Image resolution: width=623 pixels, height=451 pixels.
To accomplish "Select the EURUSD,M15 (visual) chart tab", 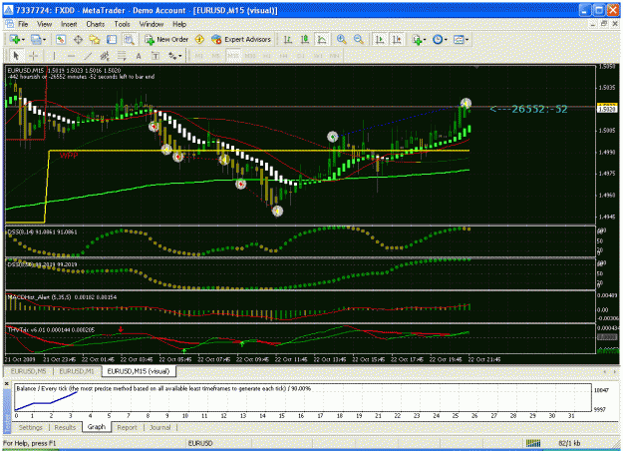I will [139, 371].
